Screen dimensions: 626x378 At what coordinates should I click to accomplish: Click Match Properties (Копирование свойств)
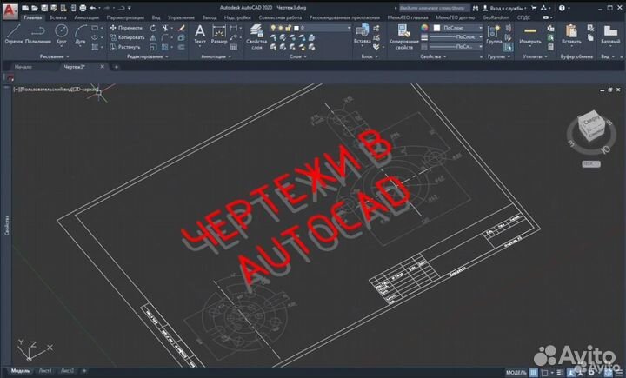click(x=403, y=36)
